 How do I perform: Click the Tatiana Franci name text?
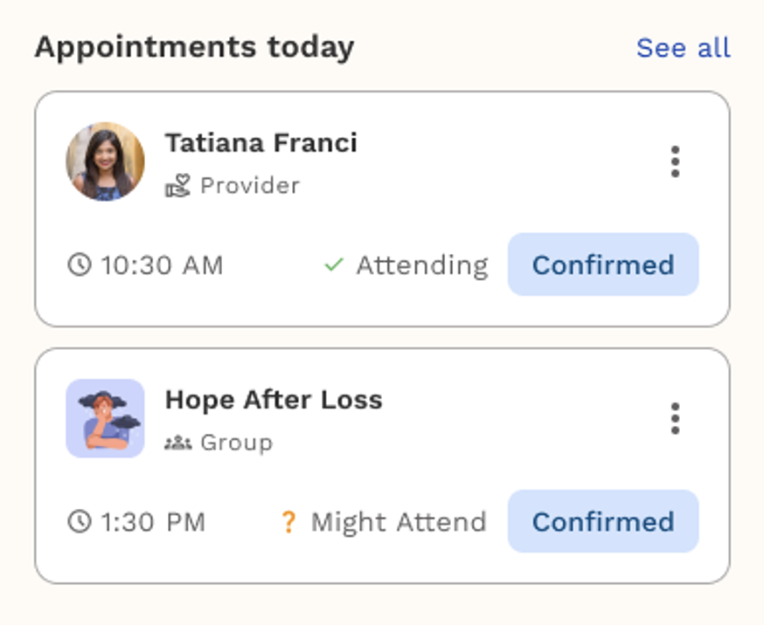coord(260,142)
